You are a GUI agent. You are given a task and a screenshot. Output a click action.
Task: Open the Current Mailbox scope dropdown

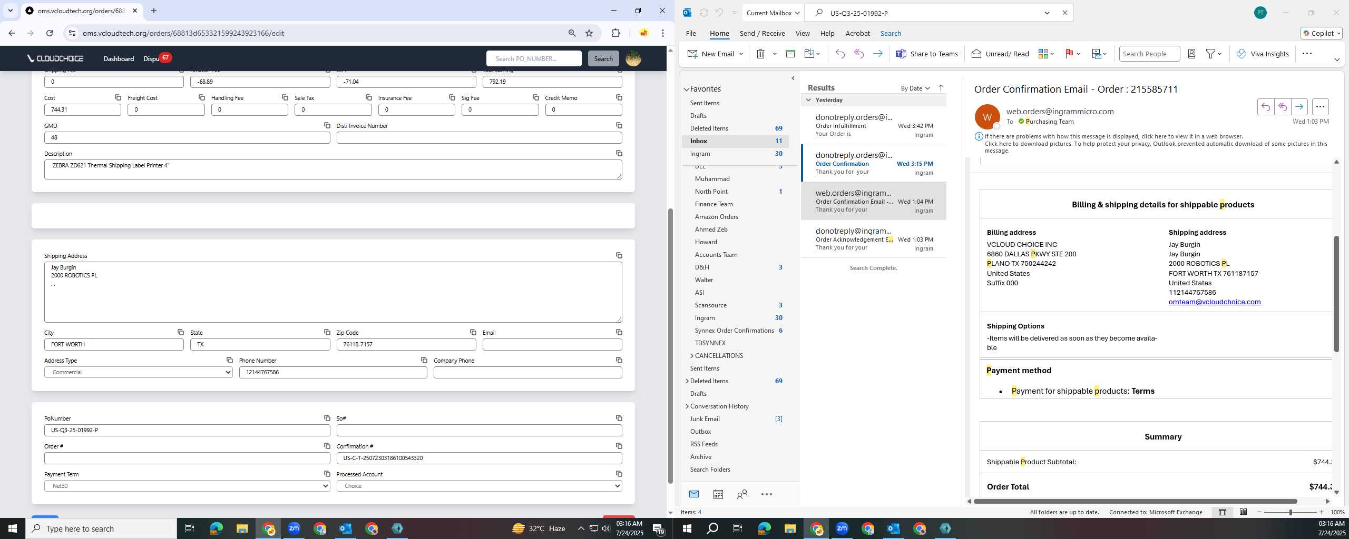point(773,13)
